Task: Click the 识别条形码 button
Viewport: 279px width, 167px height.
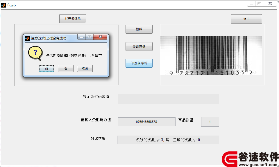Action: pyautogui.click(x=139, y=63)
